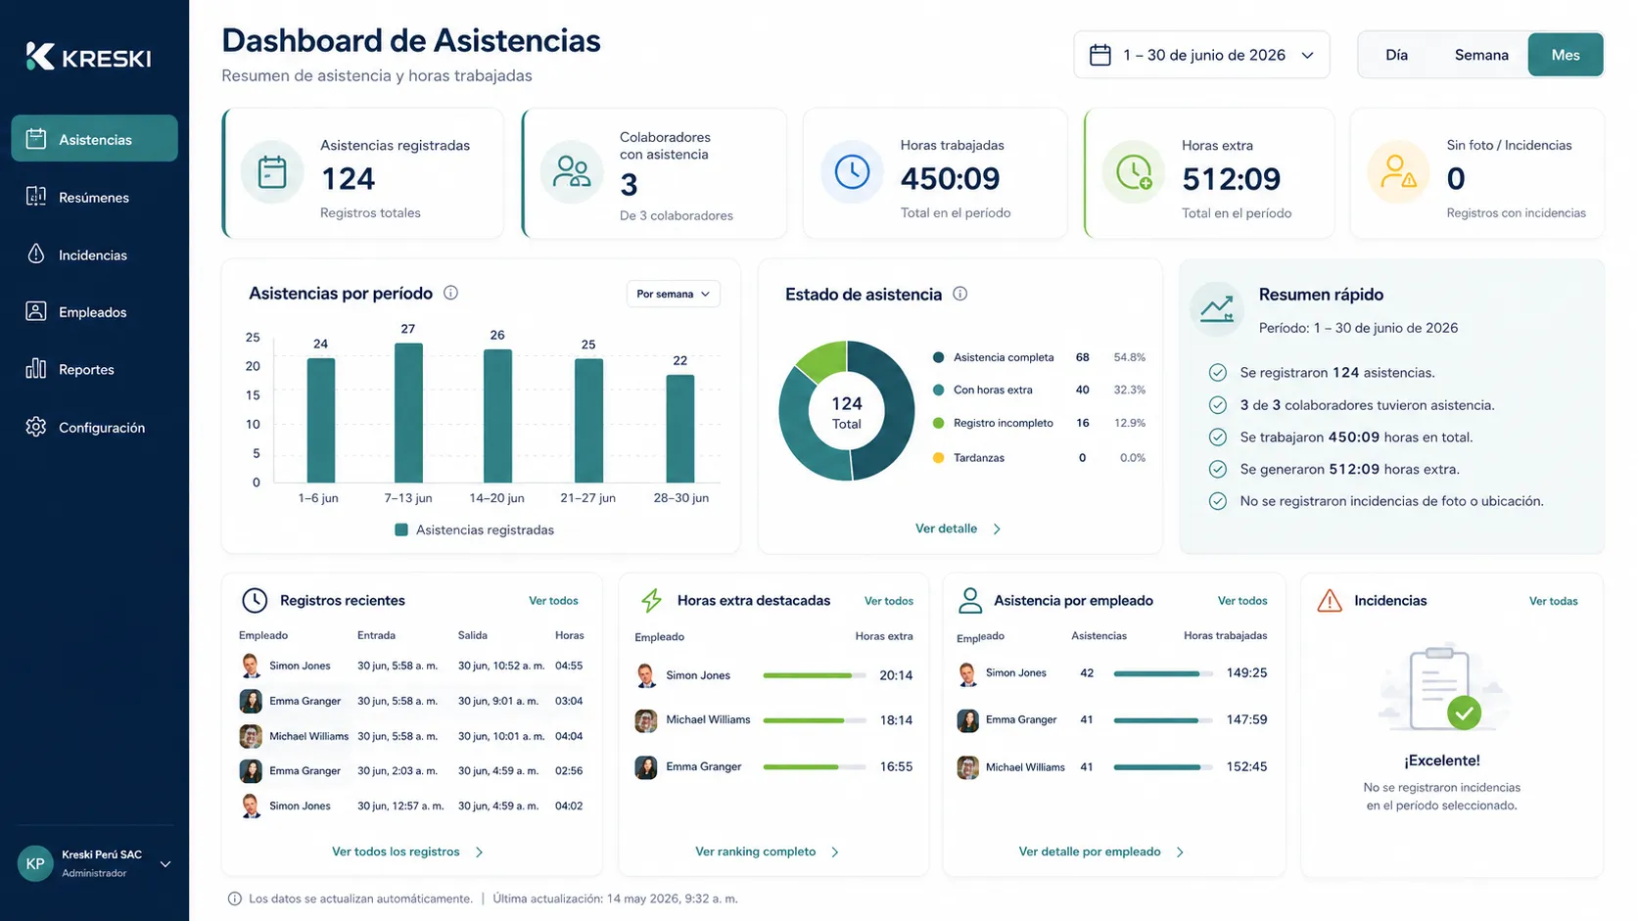The height and width of the screenshot is (921, 1637).
Task: Click Ver todas in Incidencias panel
Action: (x=1554, y=601)
